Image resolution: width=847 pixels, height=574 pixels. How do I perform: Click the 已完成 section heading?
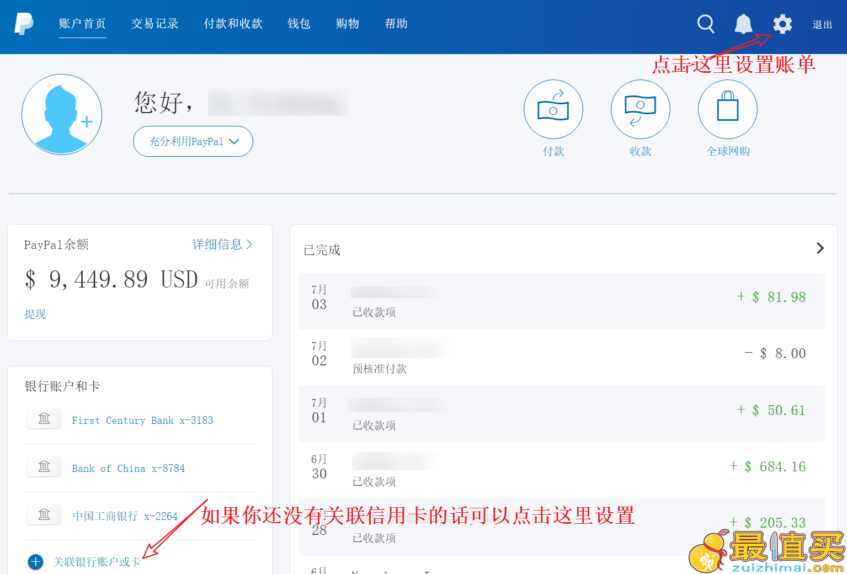[x=322, y=250]
